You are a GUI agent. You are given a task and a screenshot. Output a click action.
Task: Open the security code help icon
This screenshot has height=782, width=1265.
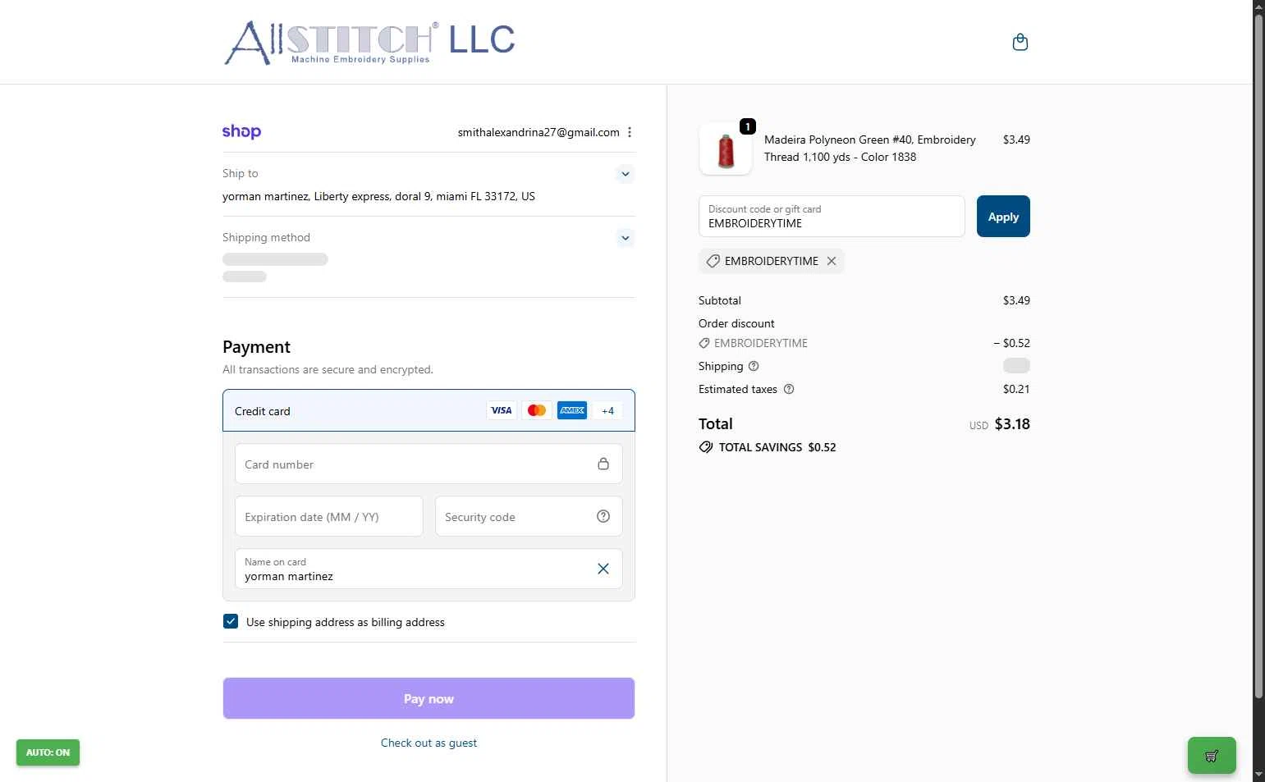point(603,516)
